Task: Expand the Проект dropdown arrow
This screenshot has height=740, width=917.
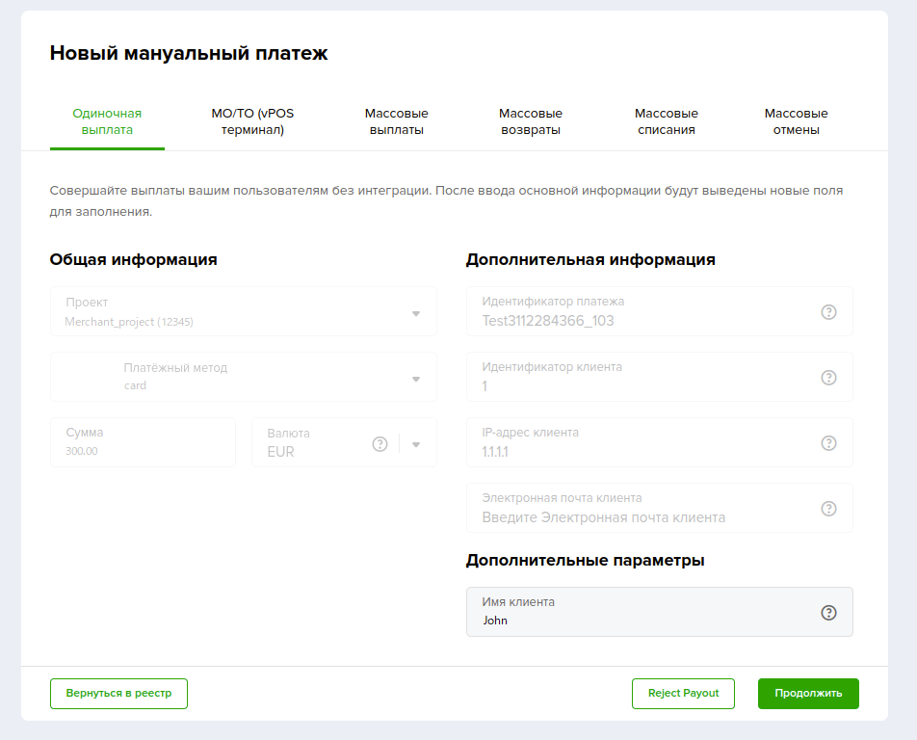Action: point(416,313)
